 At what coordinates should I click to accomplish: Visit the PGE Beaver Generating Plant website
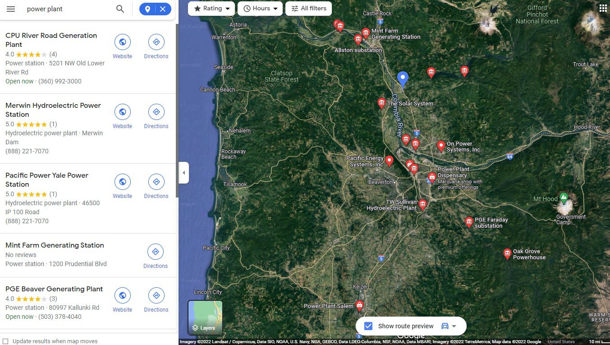pyautogui.click(x=122, y=300)
